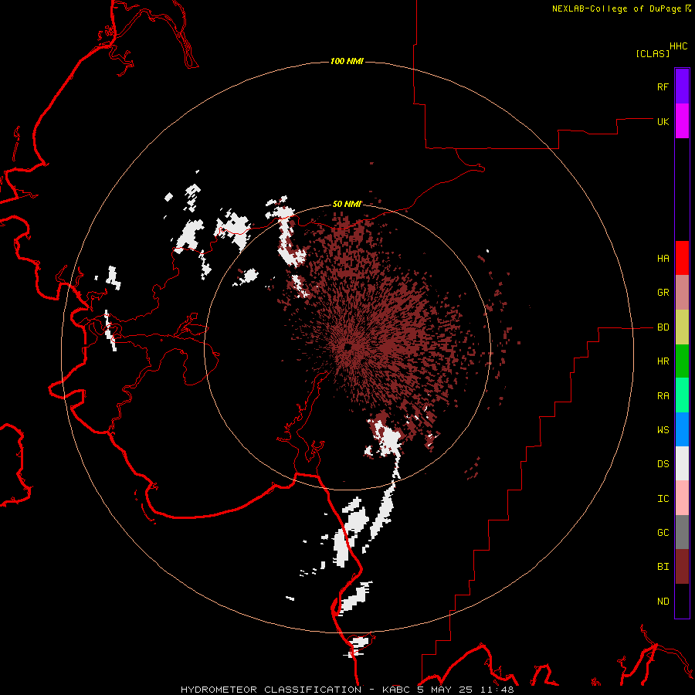Click the BD legend label
The height and width of the screenshot is (695, 695).
pos(663,327)
